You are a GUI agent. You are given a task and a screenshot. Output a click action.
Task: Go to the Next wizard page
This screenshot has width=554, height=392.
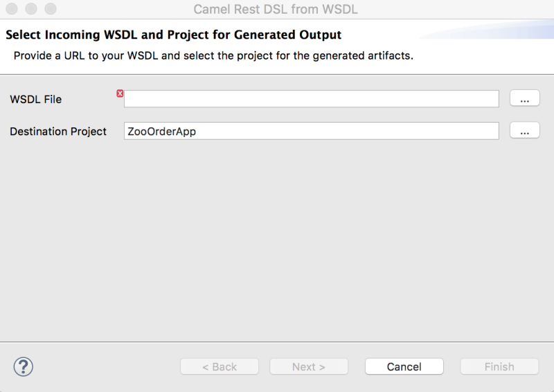pos(308,366)
